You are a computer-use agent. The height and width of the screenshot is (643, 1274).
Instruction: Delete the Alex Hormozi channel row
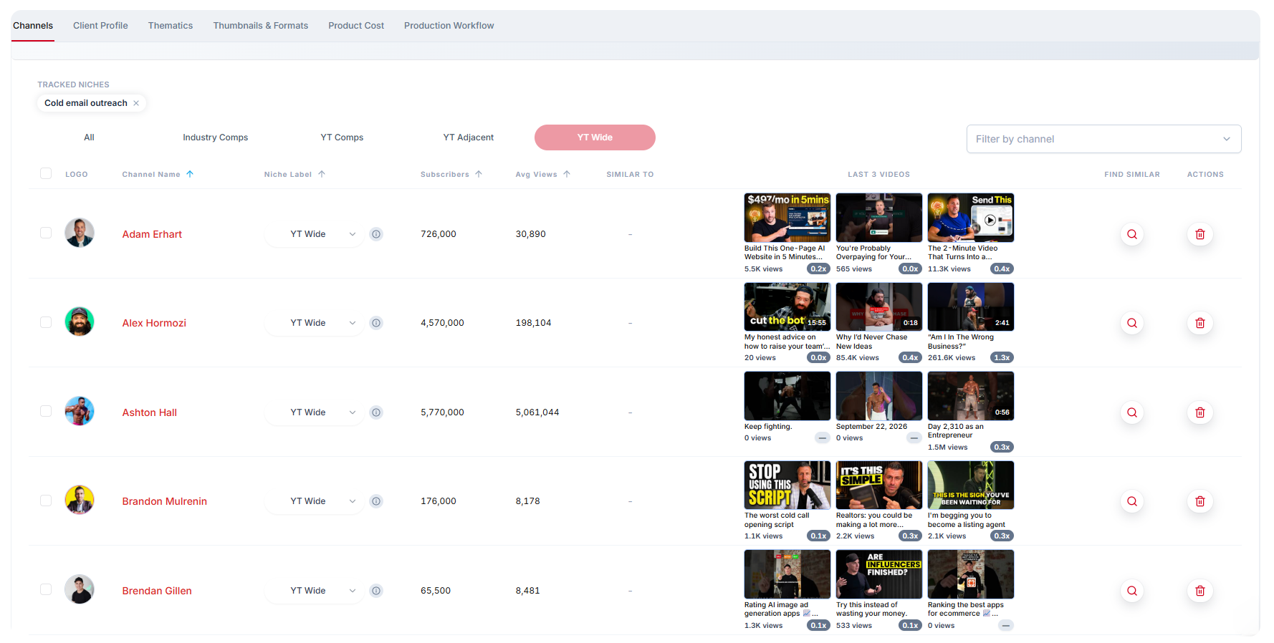(x=1199, y=323)
